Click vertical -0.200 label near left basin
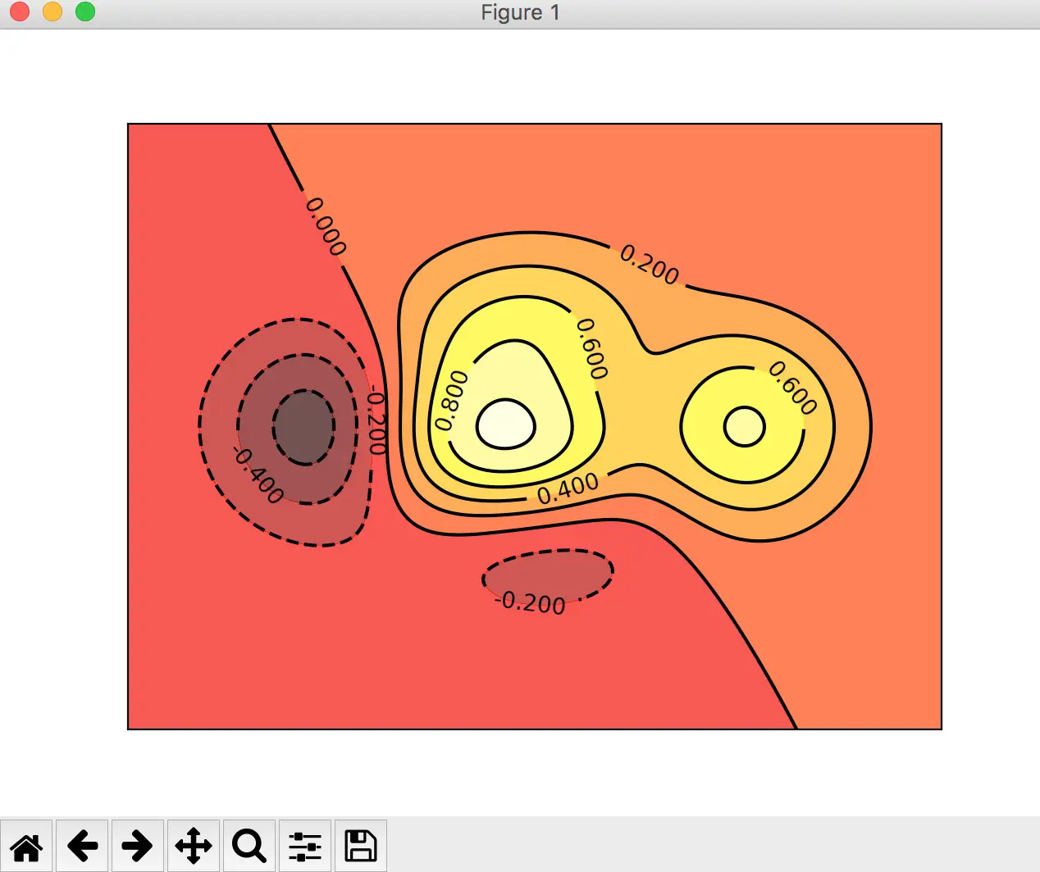This screenshot has height=872, width=1040. coord(376,420)
